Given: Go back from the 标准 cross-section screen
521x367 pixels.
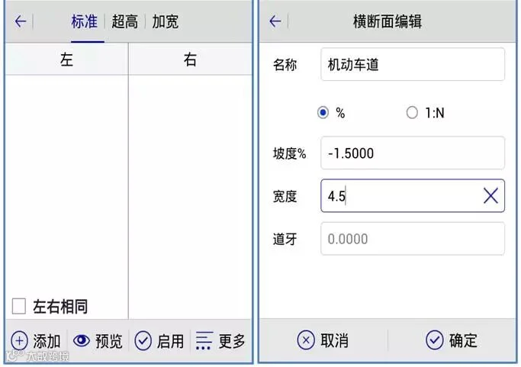Looking at the screenshot, I should [21, 21].
